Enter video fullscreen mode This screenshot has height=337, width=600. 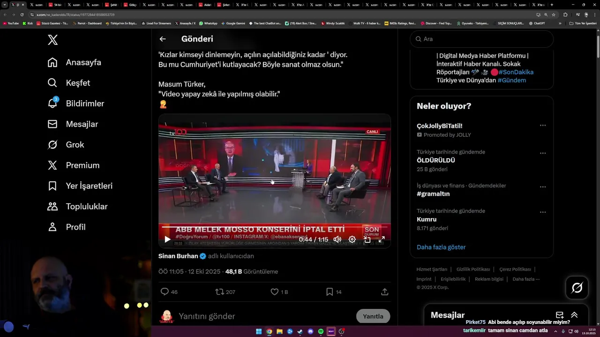point(382,240)
